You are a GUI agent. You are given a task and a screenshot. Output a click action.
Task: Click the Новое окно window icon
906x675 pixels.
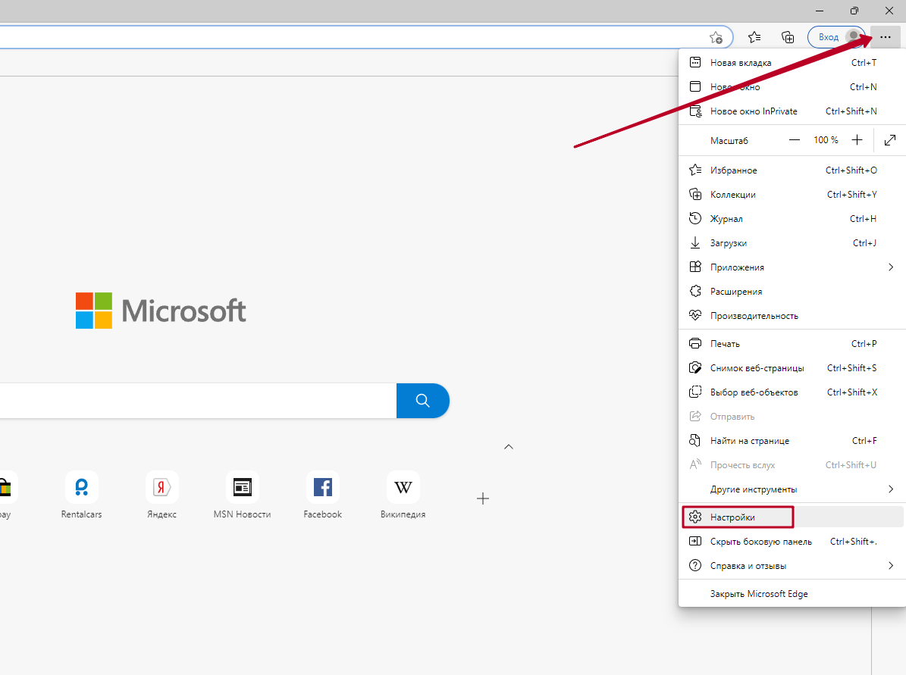point(695,86)
